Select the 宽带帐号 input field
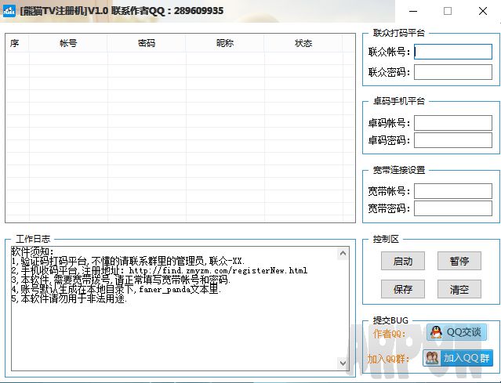This screenshot has width=501, height=383. 453,191
